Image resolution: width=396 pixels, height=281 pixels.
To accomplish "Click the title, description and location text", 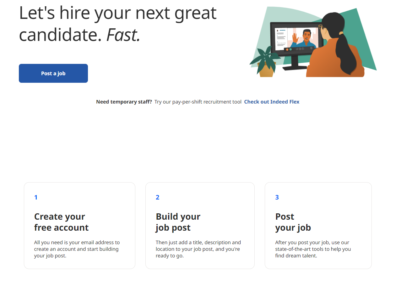I will click(198, 249).
